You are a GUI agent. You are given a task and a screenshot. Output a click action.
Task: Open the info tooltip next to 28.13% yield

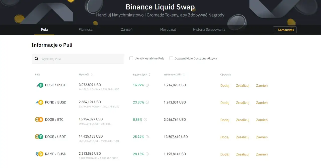pyautogui.click(x=147, y=154)
